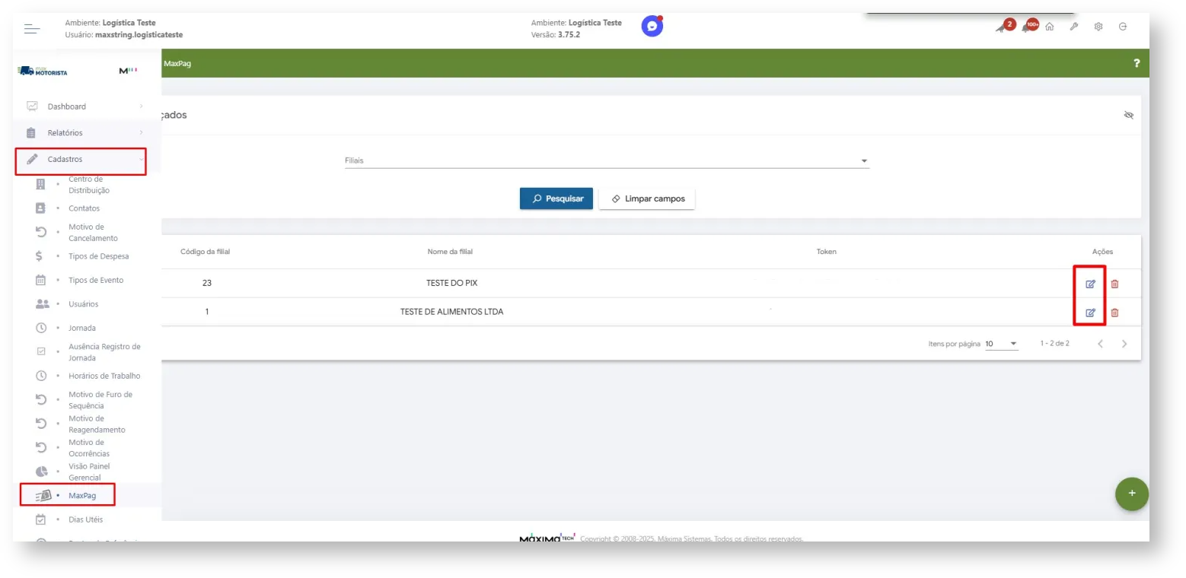Open the wrench tools icon
1186x578 pixels.
tap(1074, 27)
